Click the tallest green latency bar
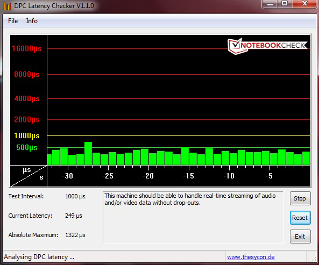This screenshot has width=319, height=265. tap(88, 153)
